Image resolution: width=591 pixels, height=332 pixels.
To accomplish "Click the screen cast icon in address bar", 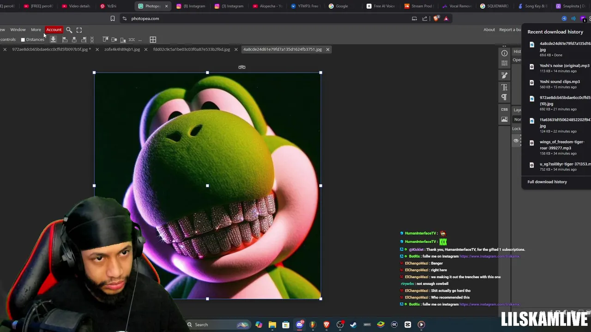I will [x=414, y=18].
